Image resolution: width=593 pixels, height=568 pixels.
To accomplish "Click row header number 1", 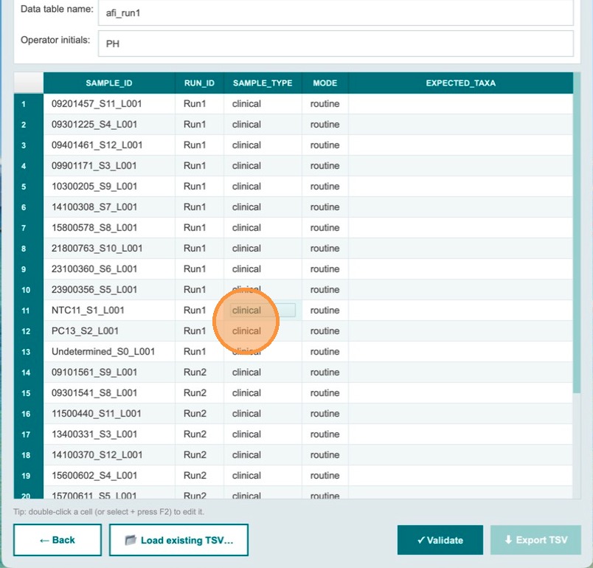I will point(28,104).
